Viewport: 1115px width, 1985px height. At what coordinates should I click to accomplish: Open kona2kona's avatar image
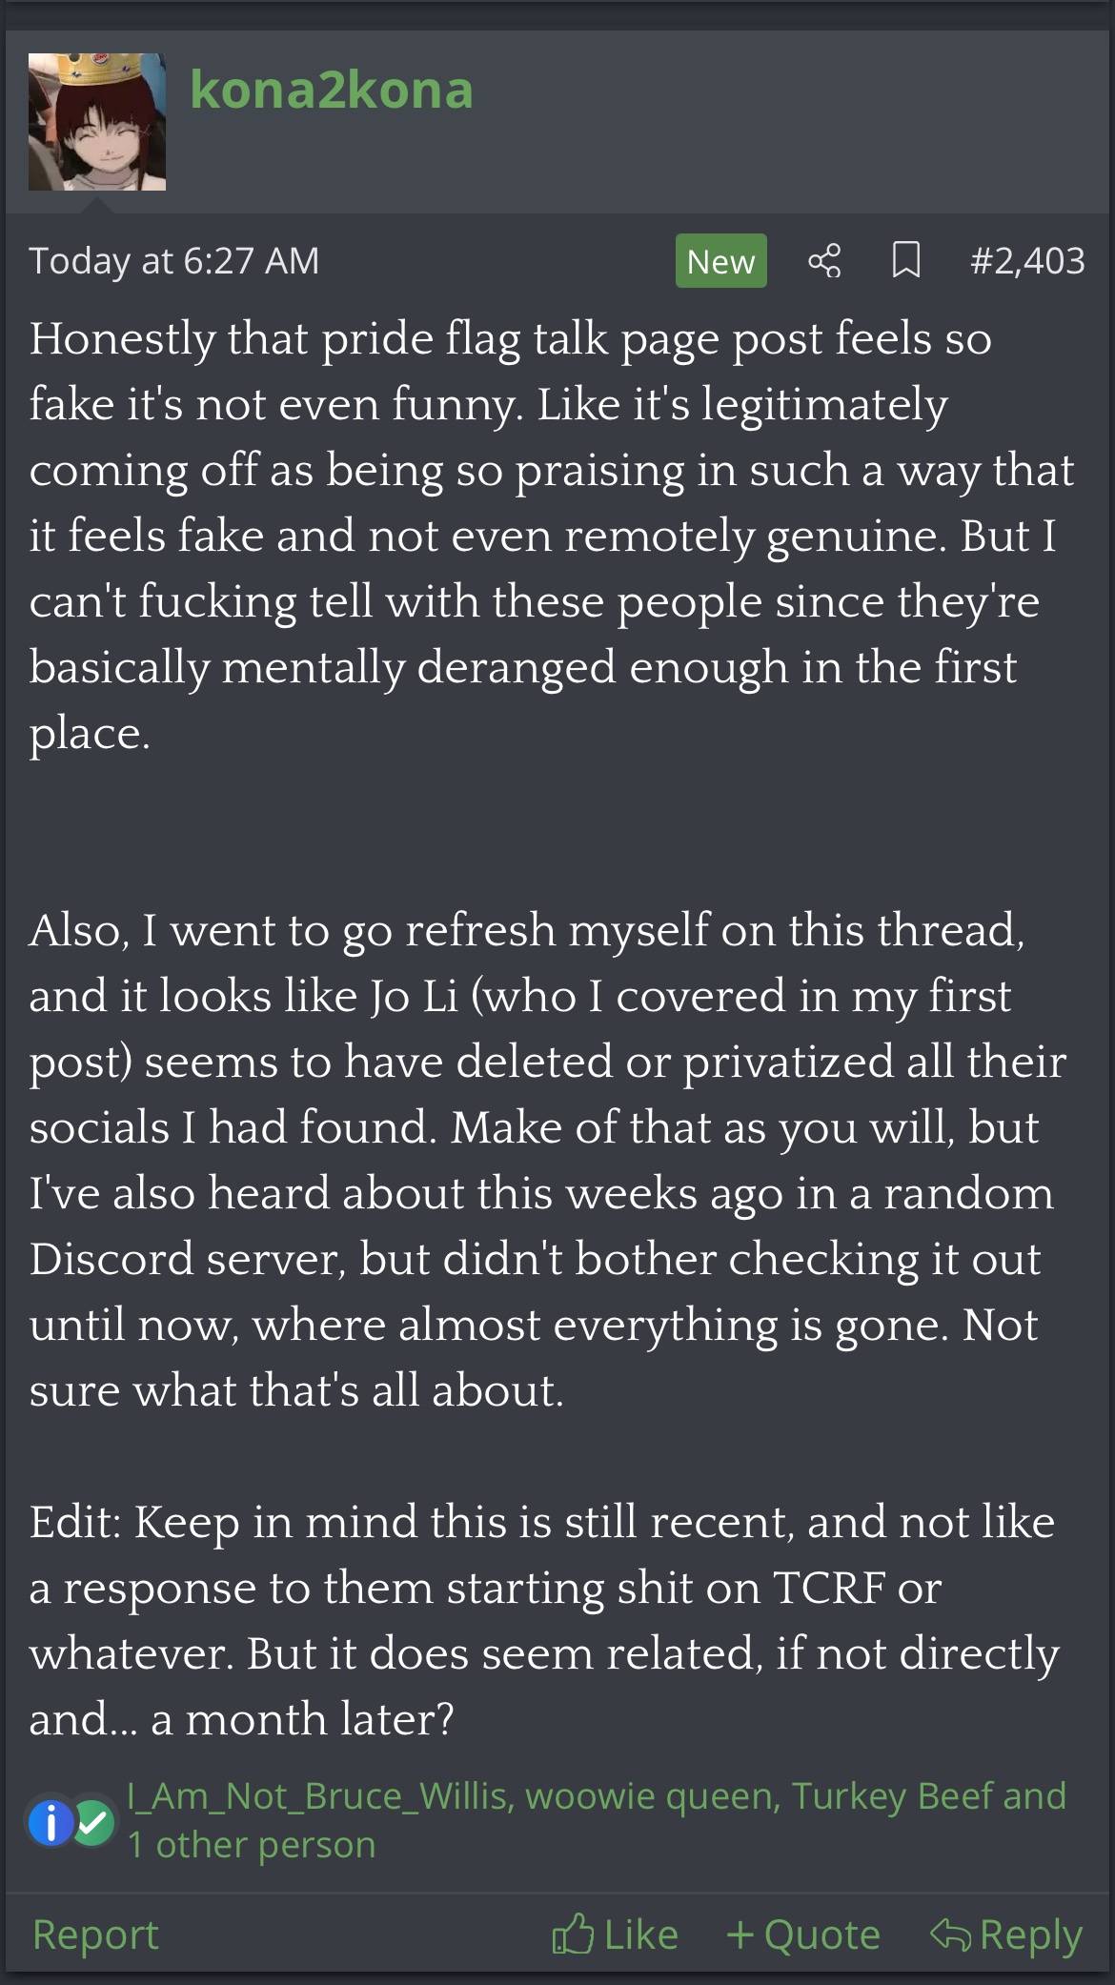pyautogui.click(x=97, y=122)
